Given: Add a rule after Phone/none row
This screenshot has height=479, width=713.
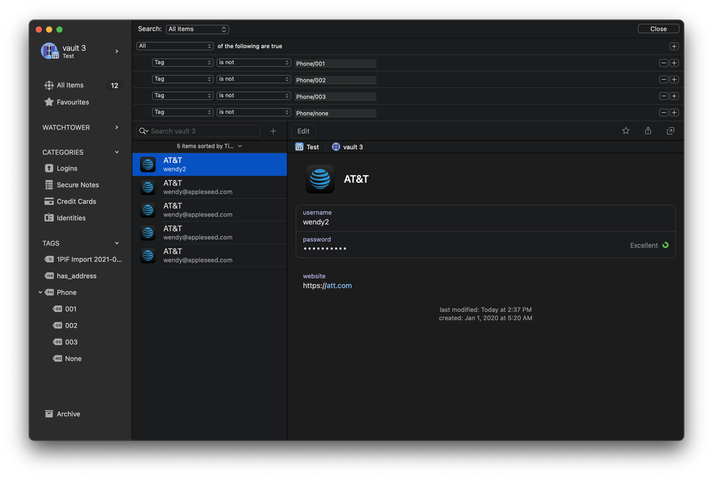Looking at the screenshot, I should click(674, 113).
